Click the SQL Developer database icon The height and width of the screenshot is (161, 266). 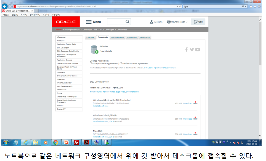point(94,50)
